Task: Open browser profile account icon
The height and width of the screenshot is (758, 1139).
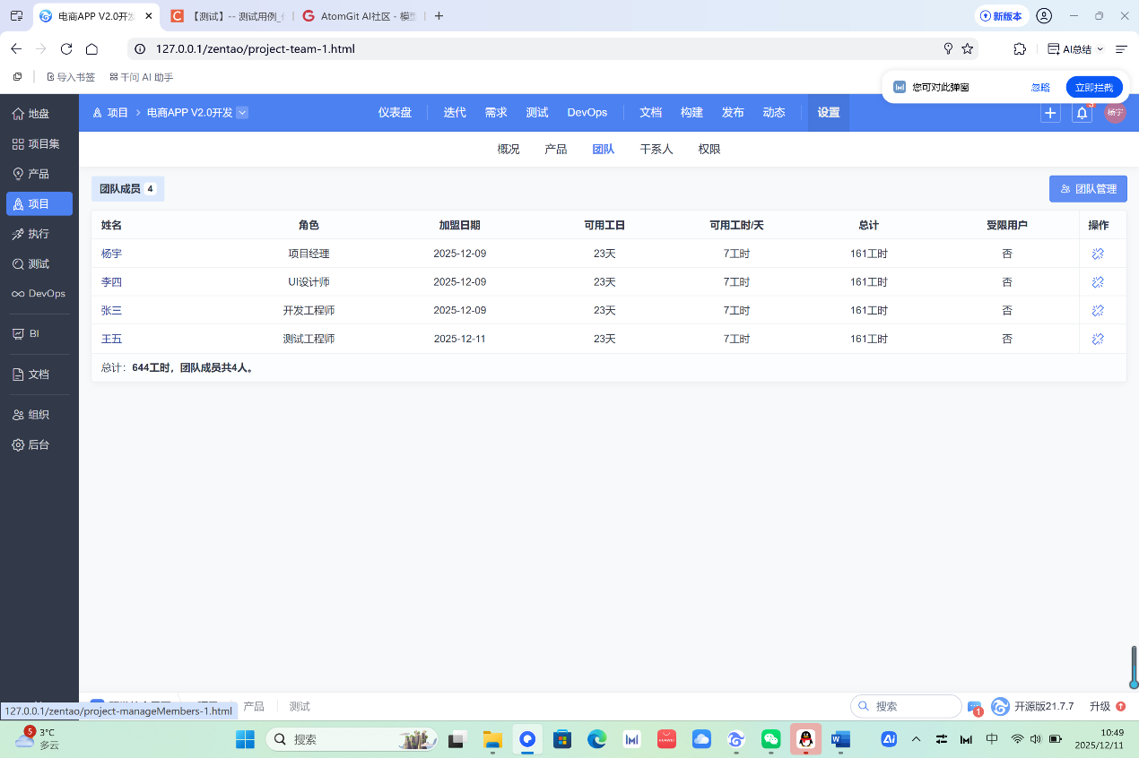Action: pyautogui.click(x=1044, y=16)
